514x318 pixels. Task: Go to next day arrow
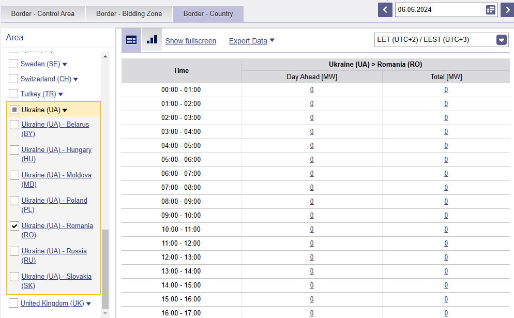click(x=507, y=10)
